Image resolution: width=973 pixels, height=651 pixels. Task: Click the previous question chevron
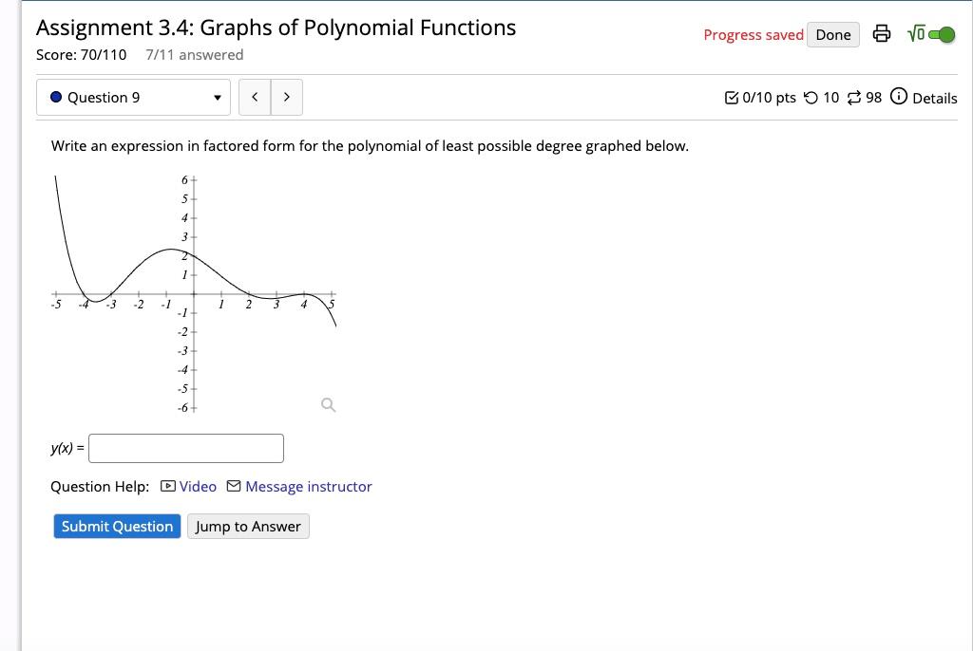(x=255, y=96)
